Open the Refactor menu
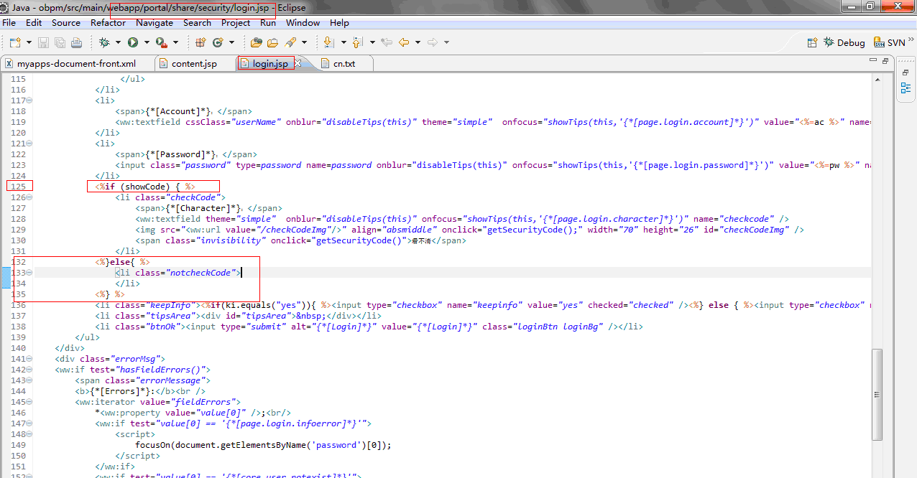917x478 pixels. pos(109,22)
